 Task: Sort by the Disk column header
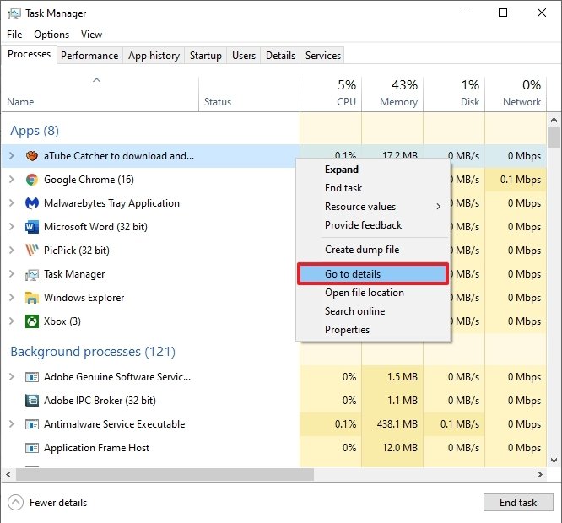pos(454,94)
